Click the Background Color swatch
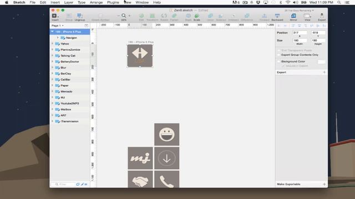 [x=322, y=61]
